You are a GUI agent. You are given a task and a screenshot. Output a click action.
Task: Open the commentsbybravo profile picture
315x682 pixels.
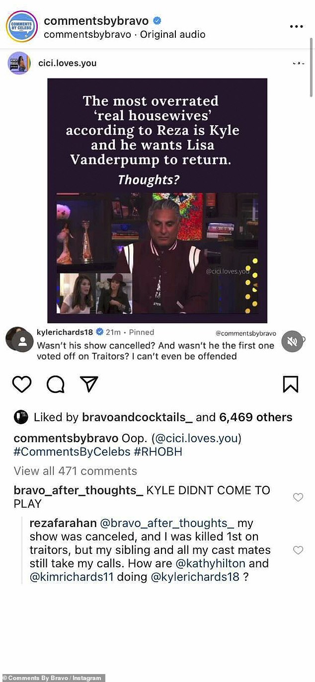tap(21, 27)
